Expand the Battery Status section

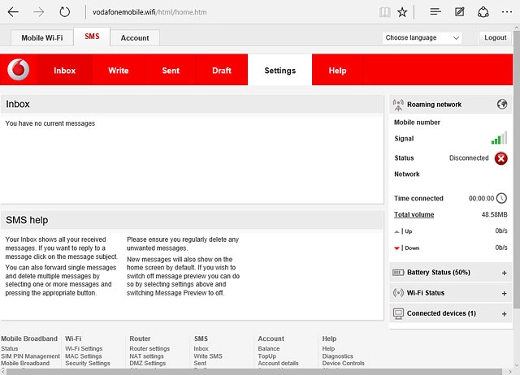(504, 273)
